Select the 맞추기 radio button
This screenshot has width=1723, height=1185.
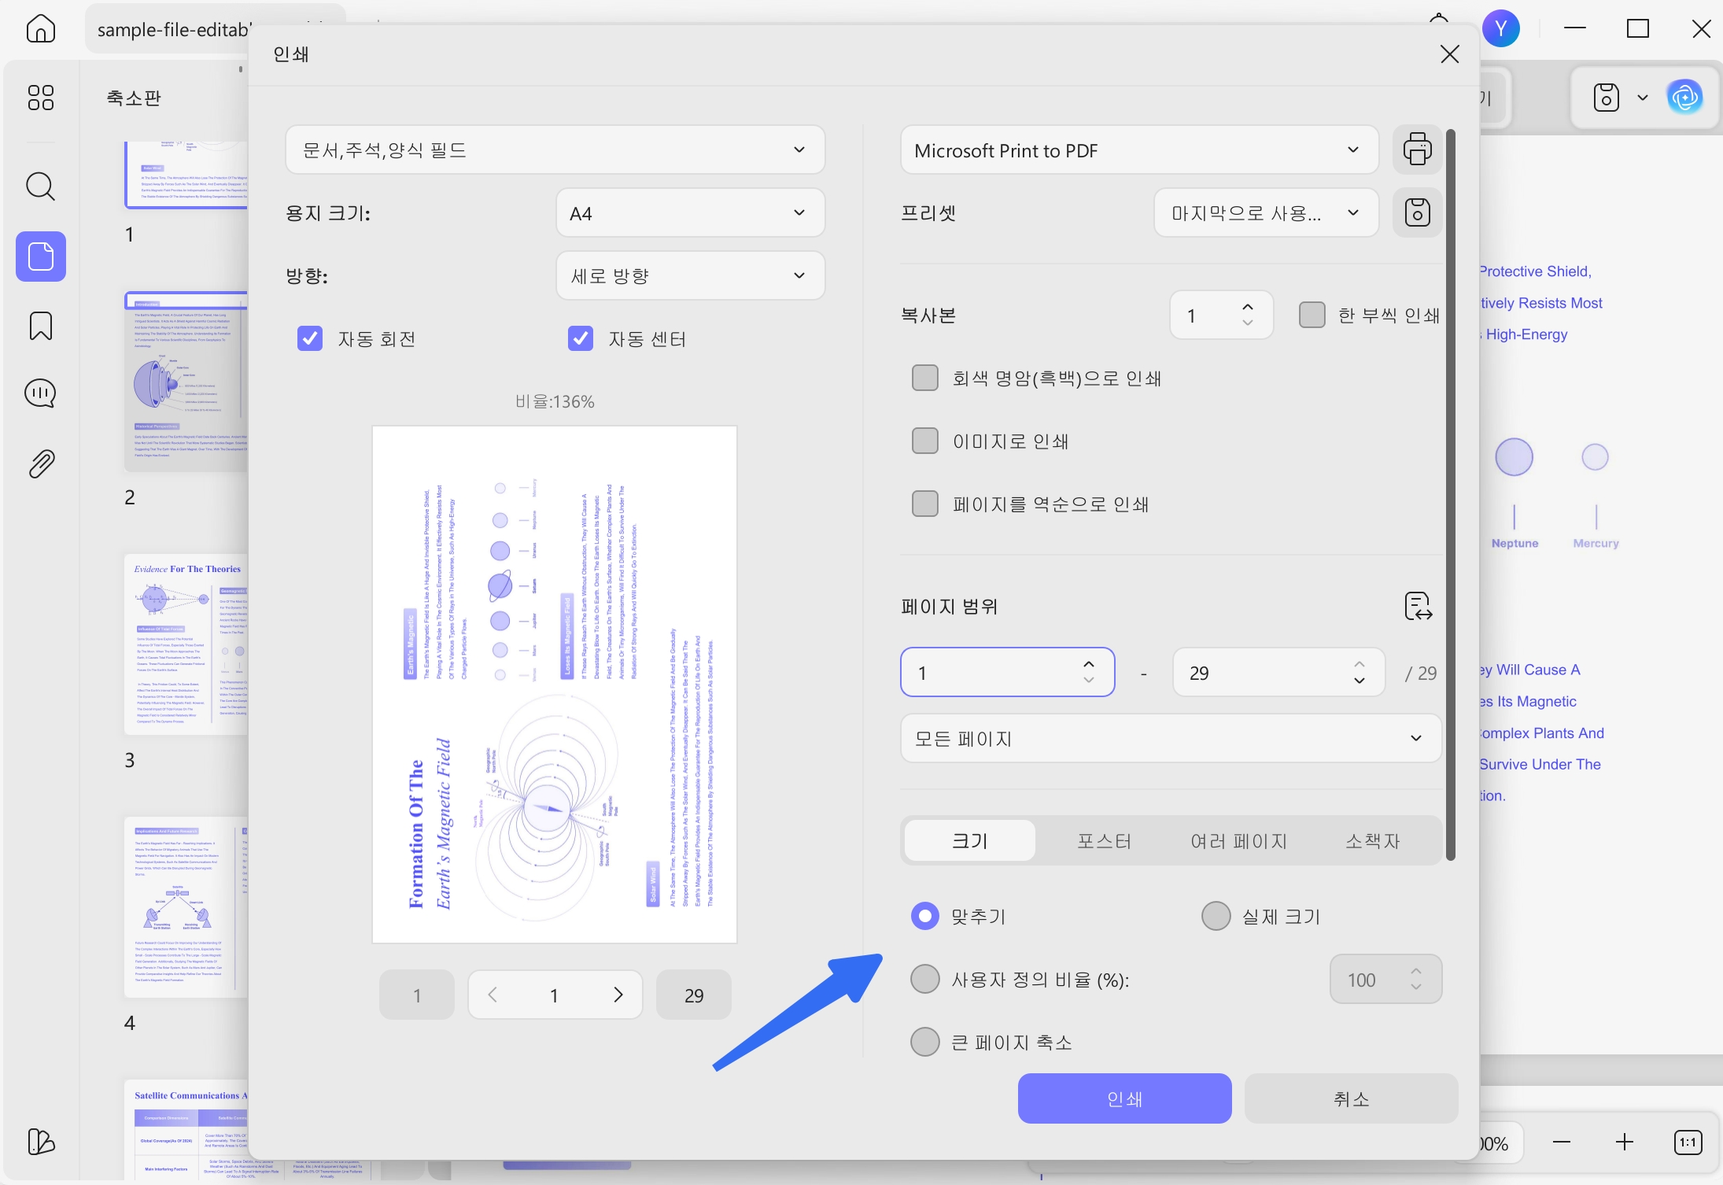pos(925,916)
